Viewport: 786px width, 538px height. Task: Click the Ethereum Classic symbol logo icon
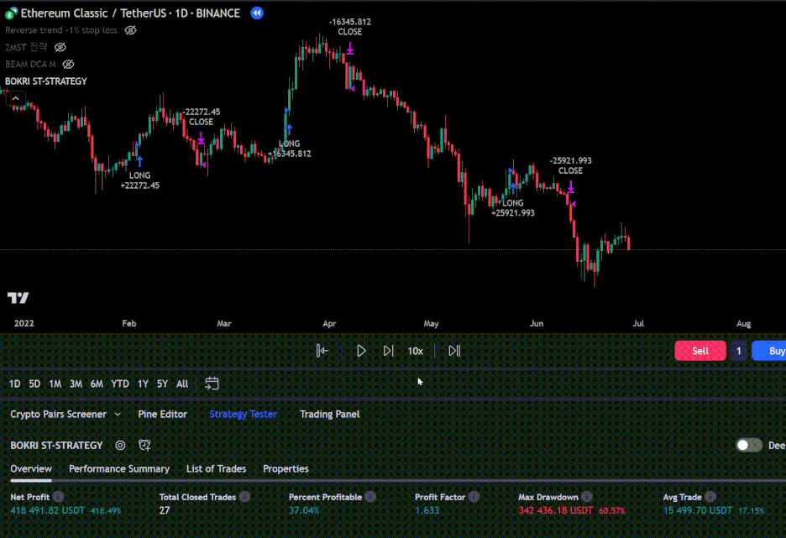coord(11,13)
